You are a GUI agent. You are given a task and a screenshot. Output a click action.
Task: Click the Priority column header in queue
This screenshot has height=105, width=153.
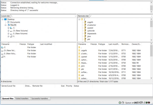[x=69, y=86]
